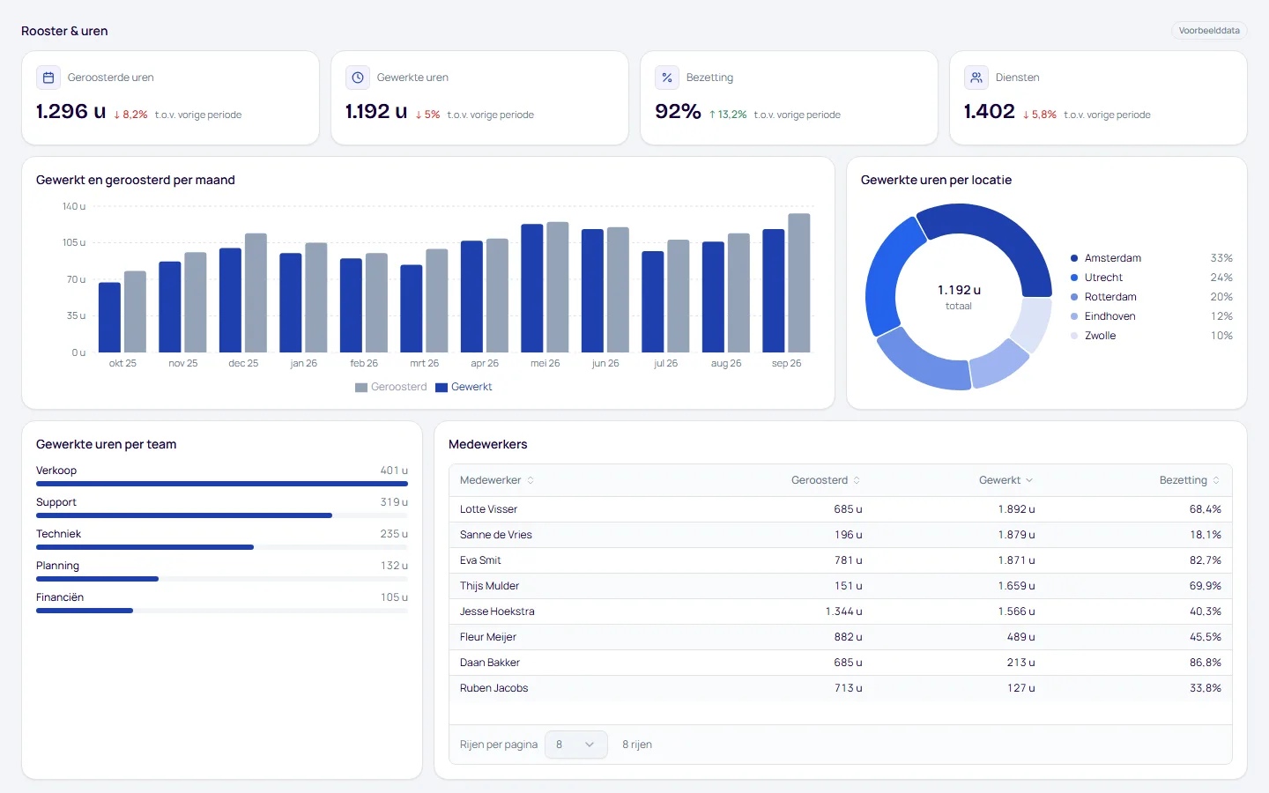Click the 92% Bezetting value
1269x793 pixels.
tap(678, 112)
